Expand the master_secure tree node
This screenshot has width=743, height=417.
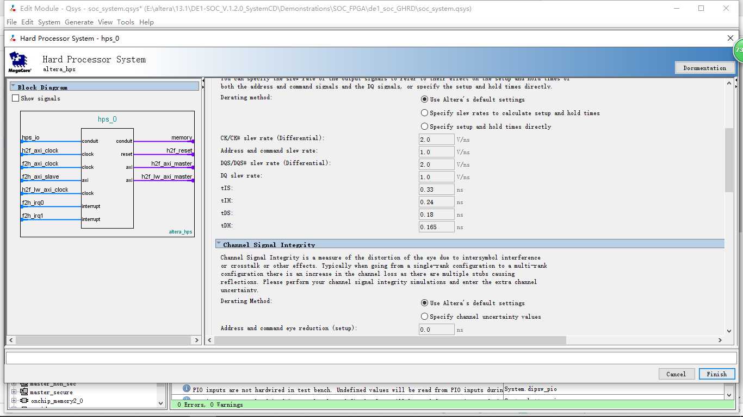14,392
